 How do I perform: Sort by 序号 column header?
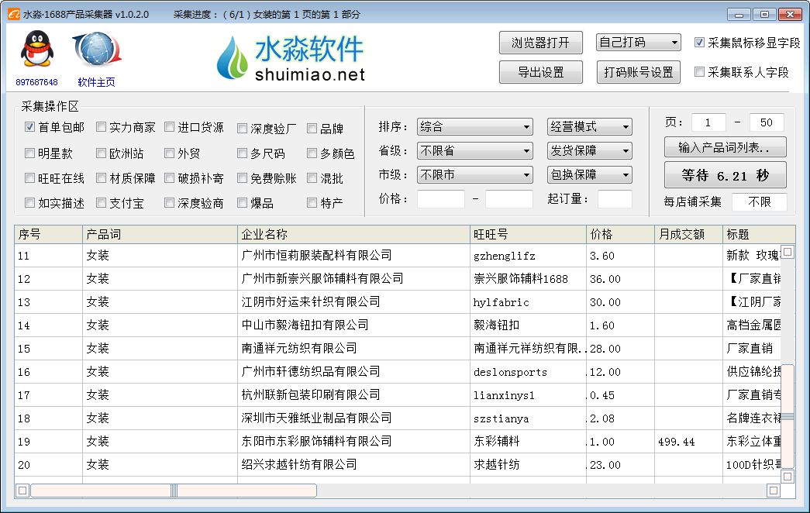tap(49, 235)
